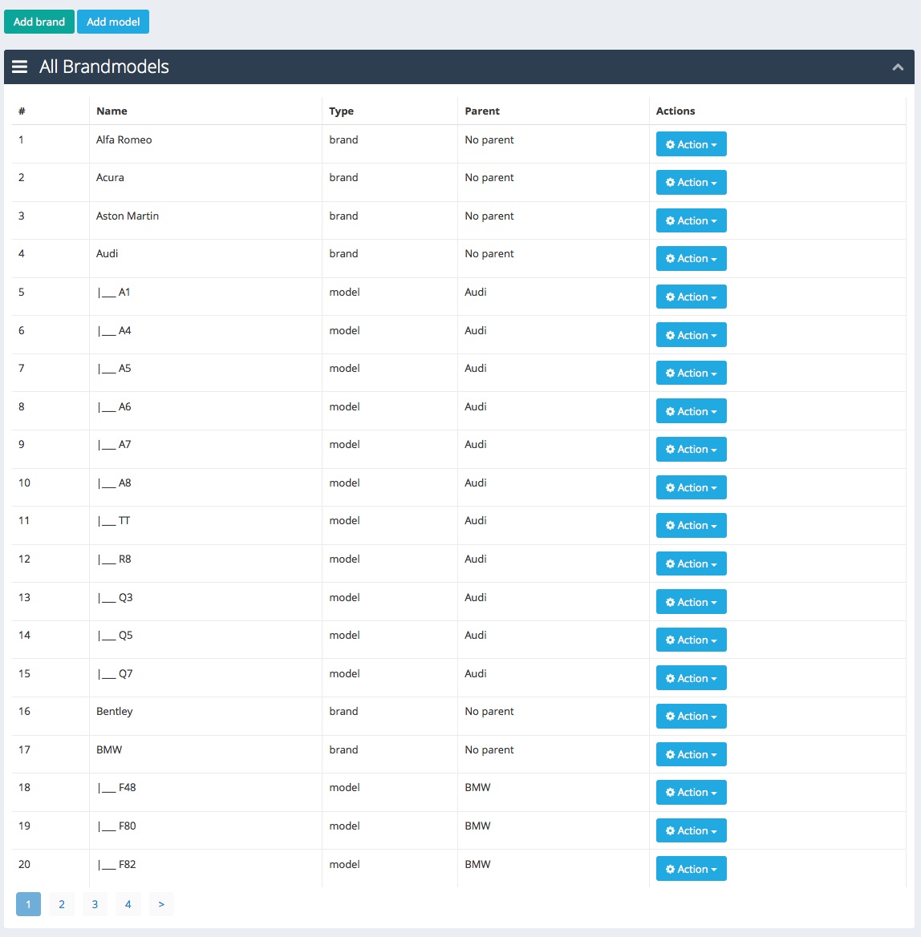Open Action dropdown for model A8
921x937 pixels.
pyautogui.click(x=692, y=487)
